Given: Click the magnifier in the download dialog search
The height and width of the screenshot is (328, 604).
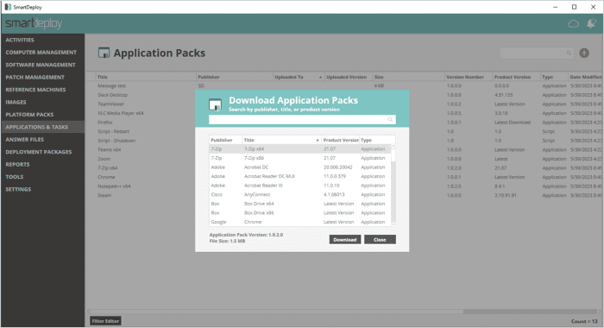Looking at the screenshot, I should pyautogui.click(x=390, y=120).
